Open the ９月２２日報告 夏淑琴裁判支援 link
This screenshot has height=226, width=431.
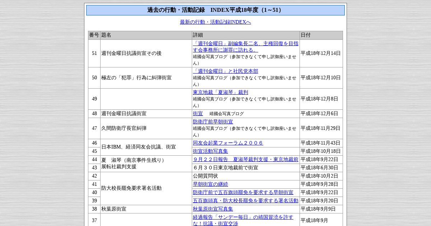click(246, 159)
